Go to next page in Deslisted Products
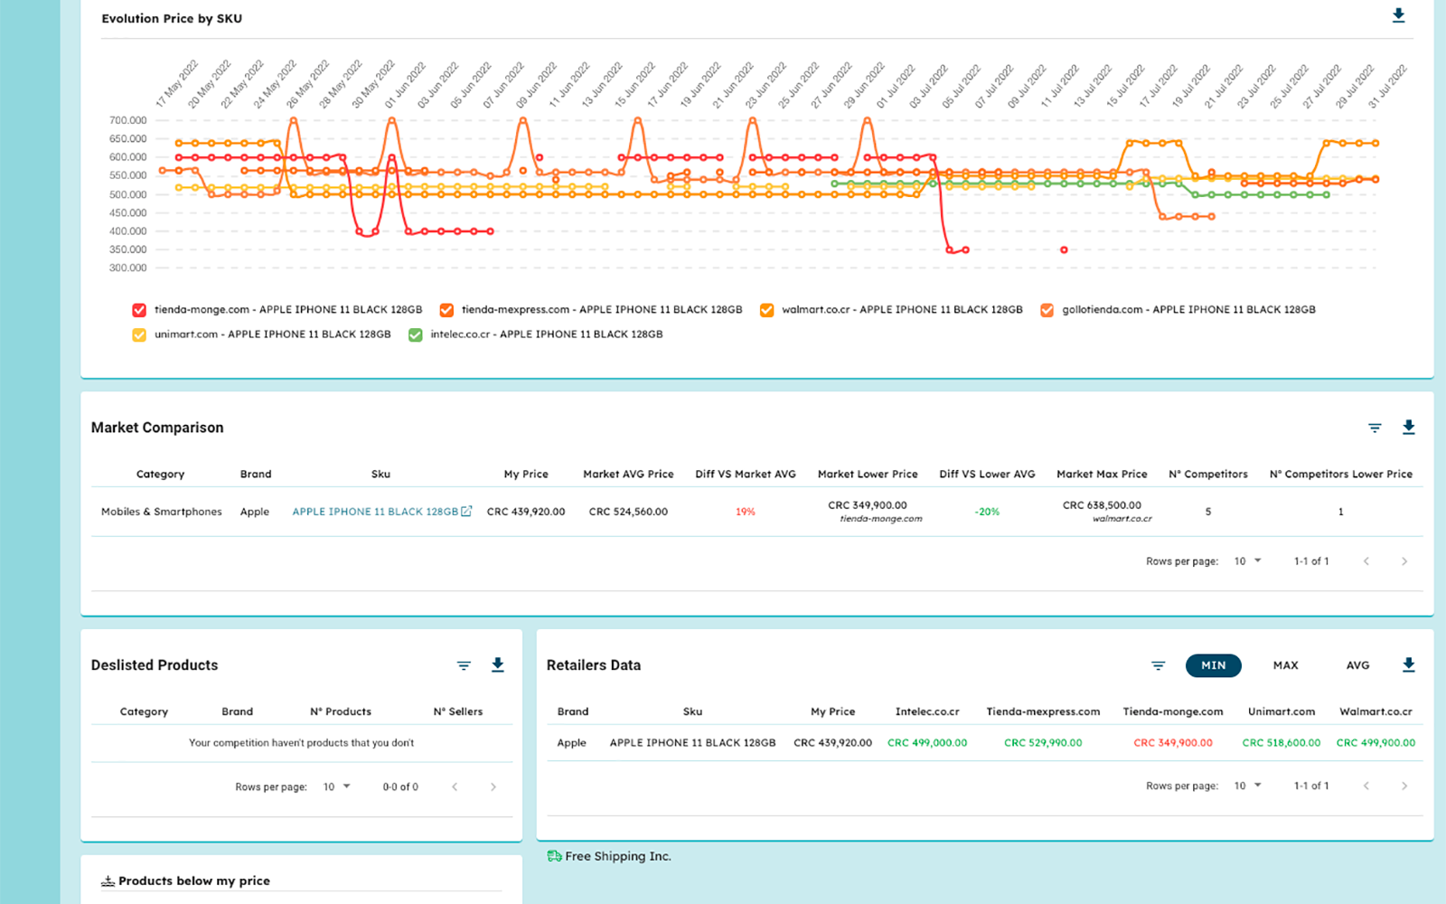The width and height of the screenshot is (1446, 904). [x=493, y=787]
